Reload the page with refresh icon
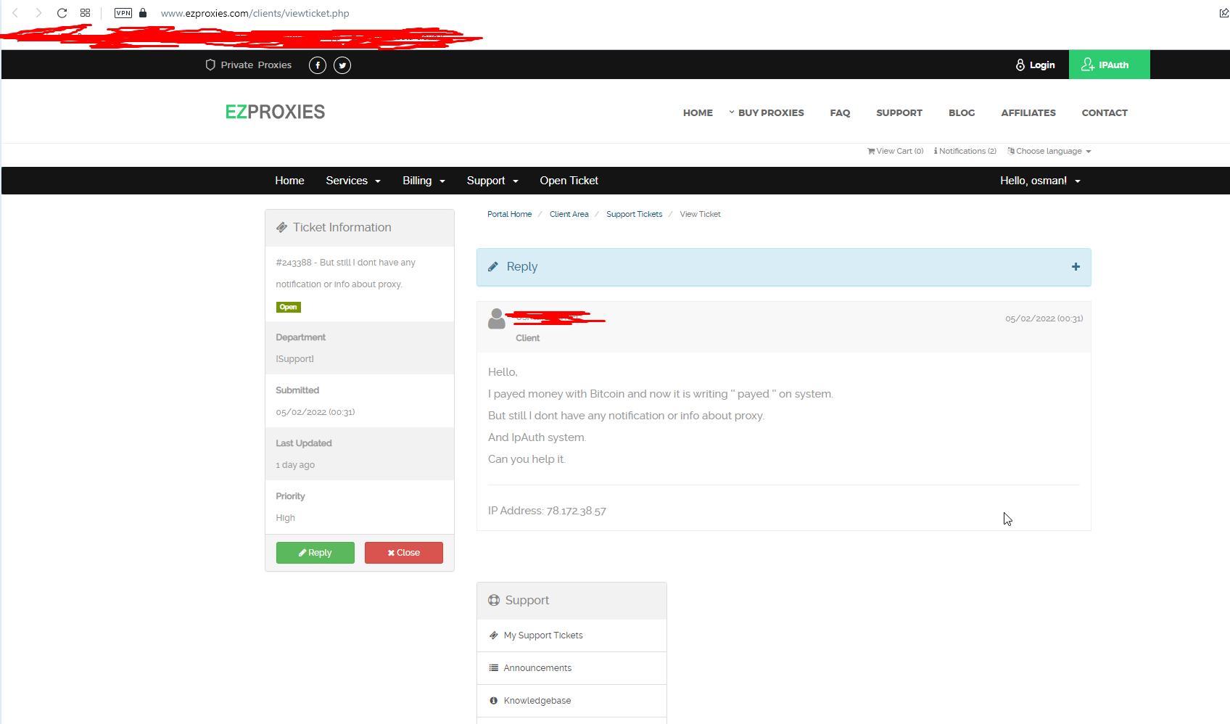 (62, 13)
